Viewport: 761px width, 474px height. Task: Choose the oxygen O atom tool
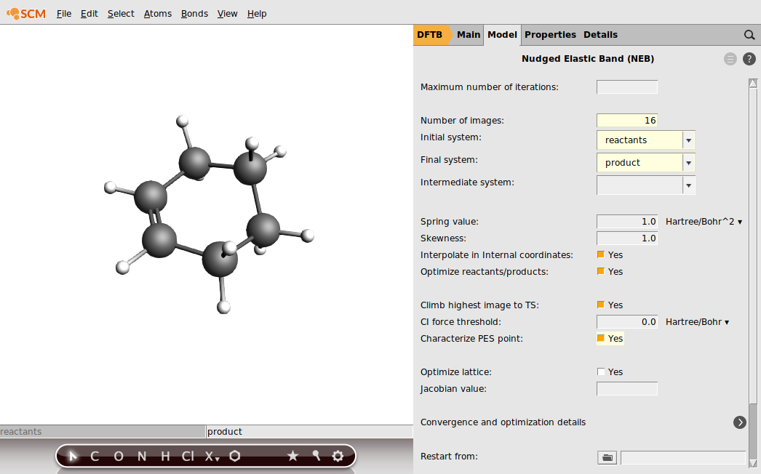pos(119,456)
